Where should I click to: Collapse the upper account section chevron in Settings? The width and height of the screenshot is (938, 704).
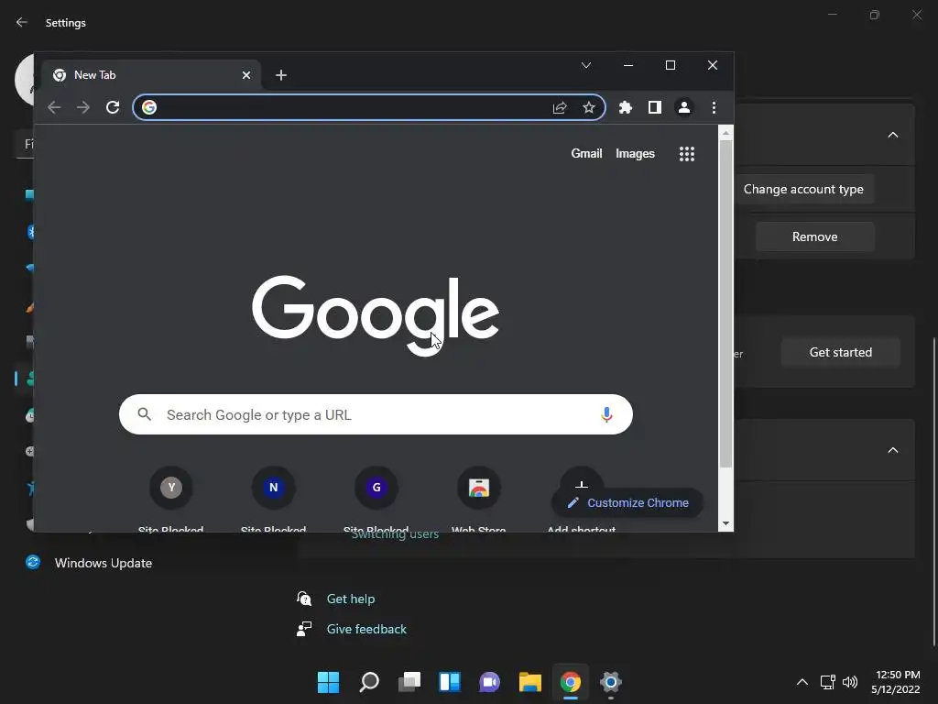pos(892,135)
